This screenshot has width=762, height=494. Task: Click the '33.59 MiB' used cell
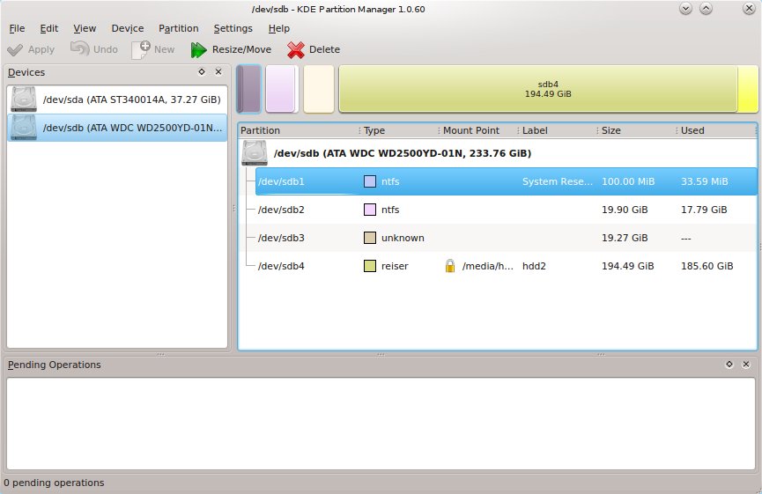[x=704, y=181]
